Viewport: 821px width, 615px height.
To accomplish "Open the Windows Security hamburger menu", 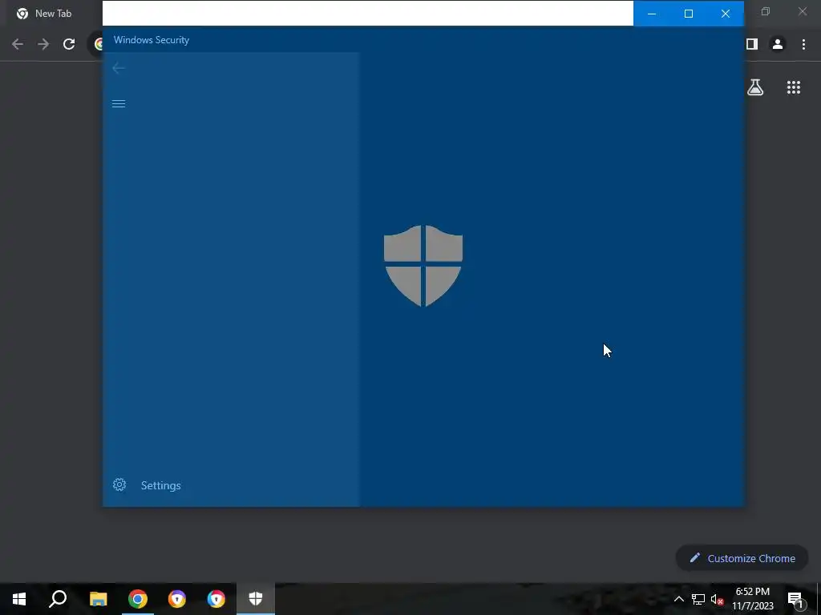I will point(119,103).
